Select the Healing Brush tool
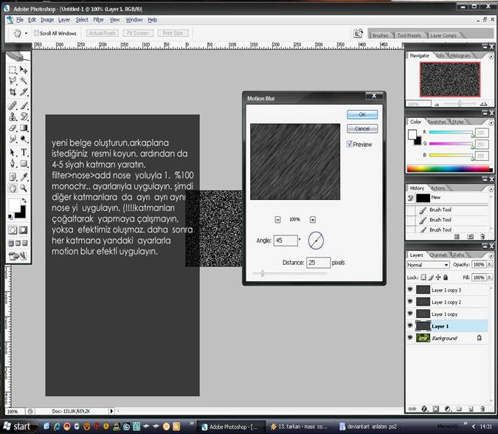The height and width of the screenshot is (434, 498). (x=13, y=105)
